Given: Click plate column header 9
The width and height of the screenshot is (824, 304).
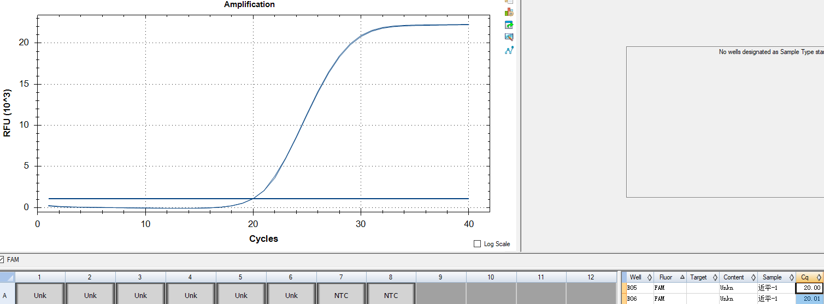Looking at the screenshot, I should tap(441, 277).
